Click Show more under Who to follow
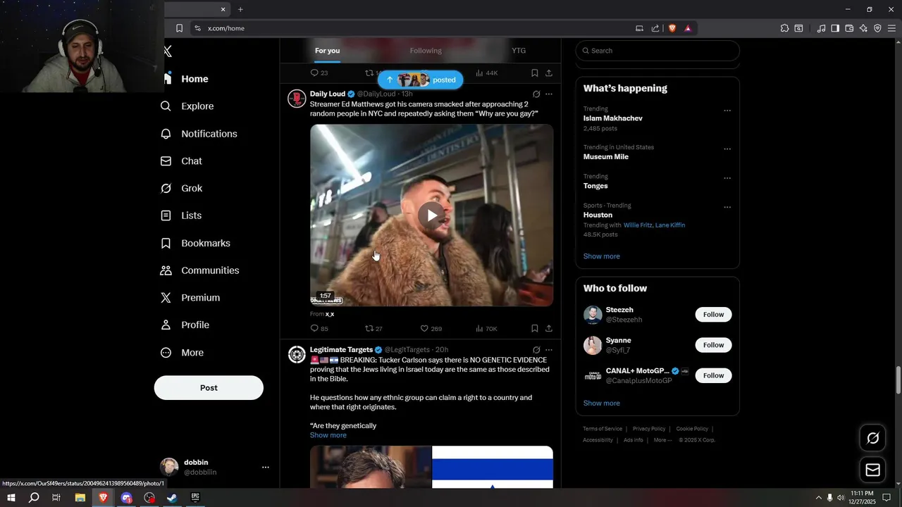902x507 pixels. (x=601, y=403)
